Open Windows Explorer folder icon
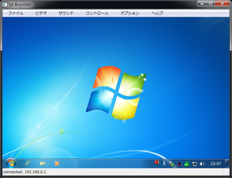 [x=43, y=163]
